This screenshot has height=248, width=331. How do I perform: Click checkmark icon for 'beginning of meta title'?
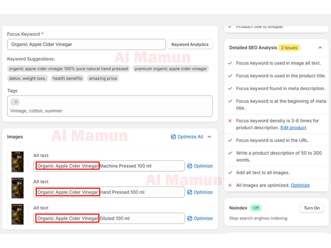(x=230, y=101)
